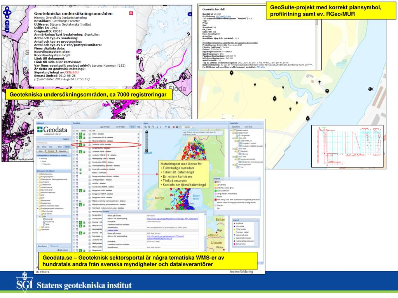Select Hjälp in the Resultat toolbar
Screen dimensions: 398x298
click(139, 127)
